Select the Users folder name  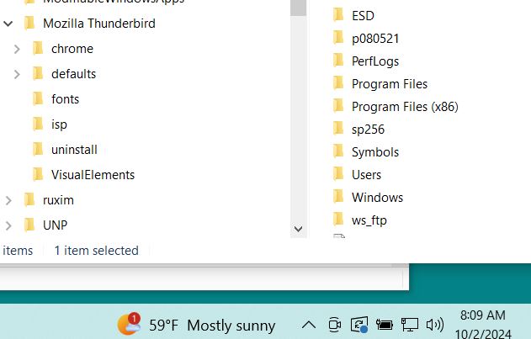click(x=366, y=175)
